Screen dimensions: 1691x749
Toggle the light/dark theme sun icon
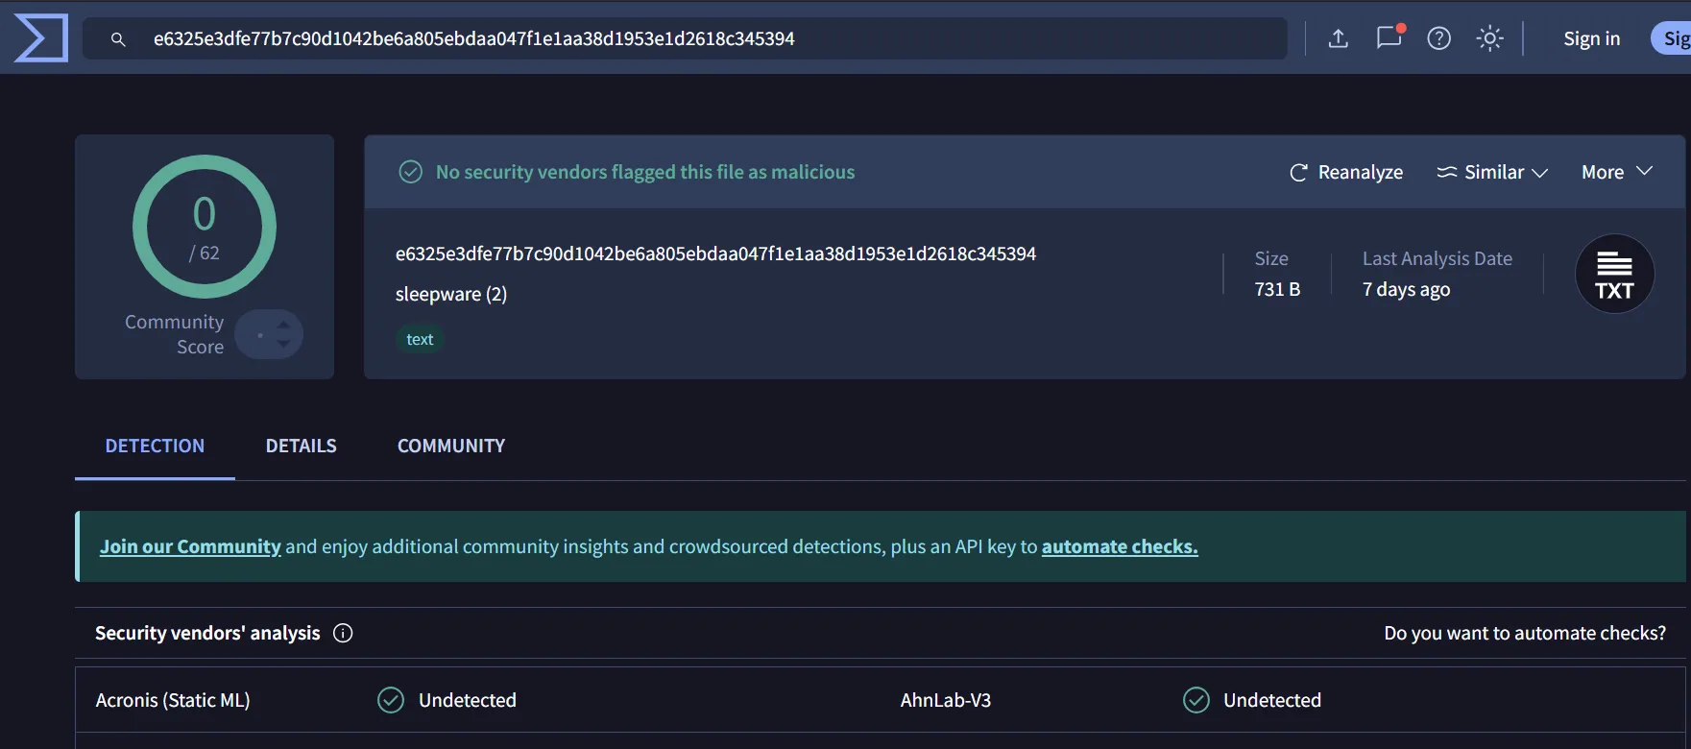[x=1489, y=38]
